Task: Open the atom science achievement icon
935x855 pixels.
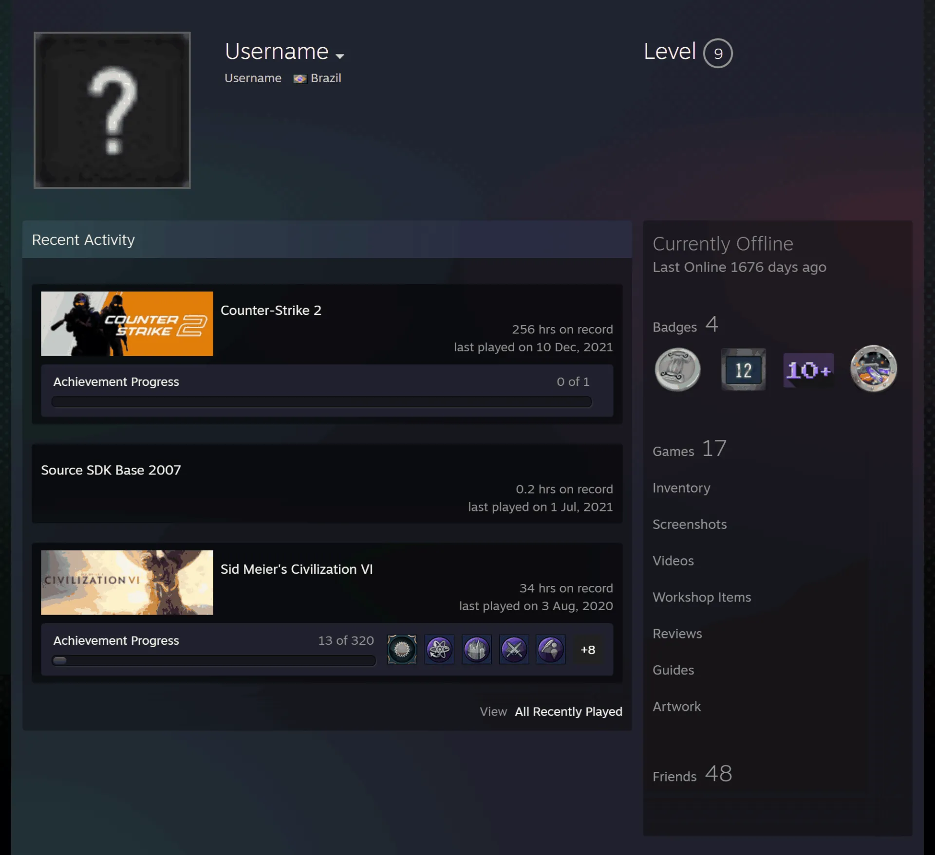Action: coord(439,649)
